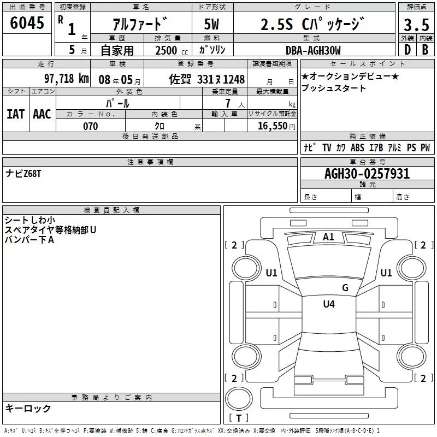Click sales point ★オークションデビュー★
This screenshot has width=437, height=437.
[x=350, y=76]
